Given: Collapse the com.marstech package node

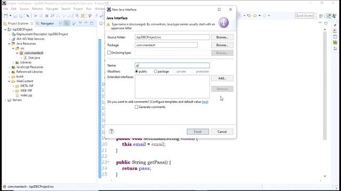Looking at the screenshot, I should (x=17, y=53).
